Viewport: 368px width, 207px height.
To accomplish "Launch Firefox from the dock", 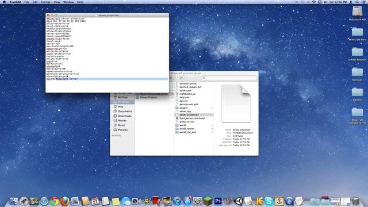I will (65, 201).
